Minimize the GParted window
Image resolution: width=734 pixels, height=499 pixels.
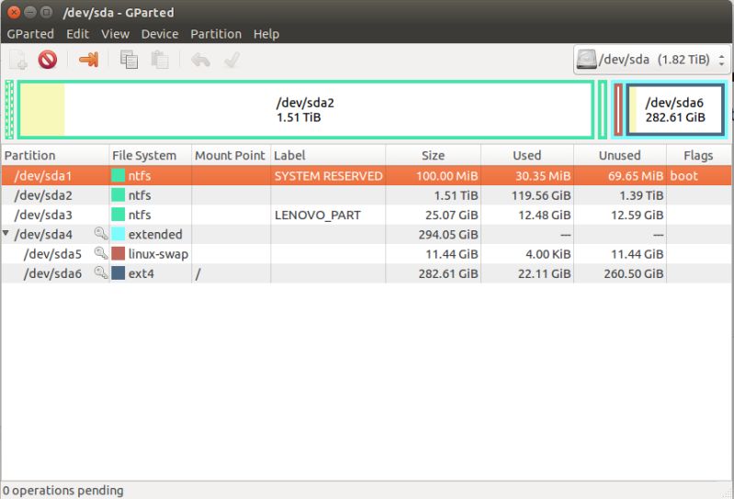click(30, 12)
